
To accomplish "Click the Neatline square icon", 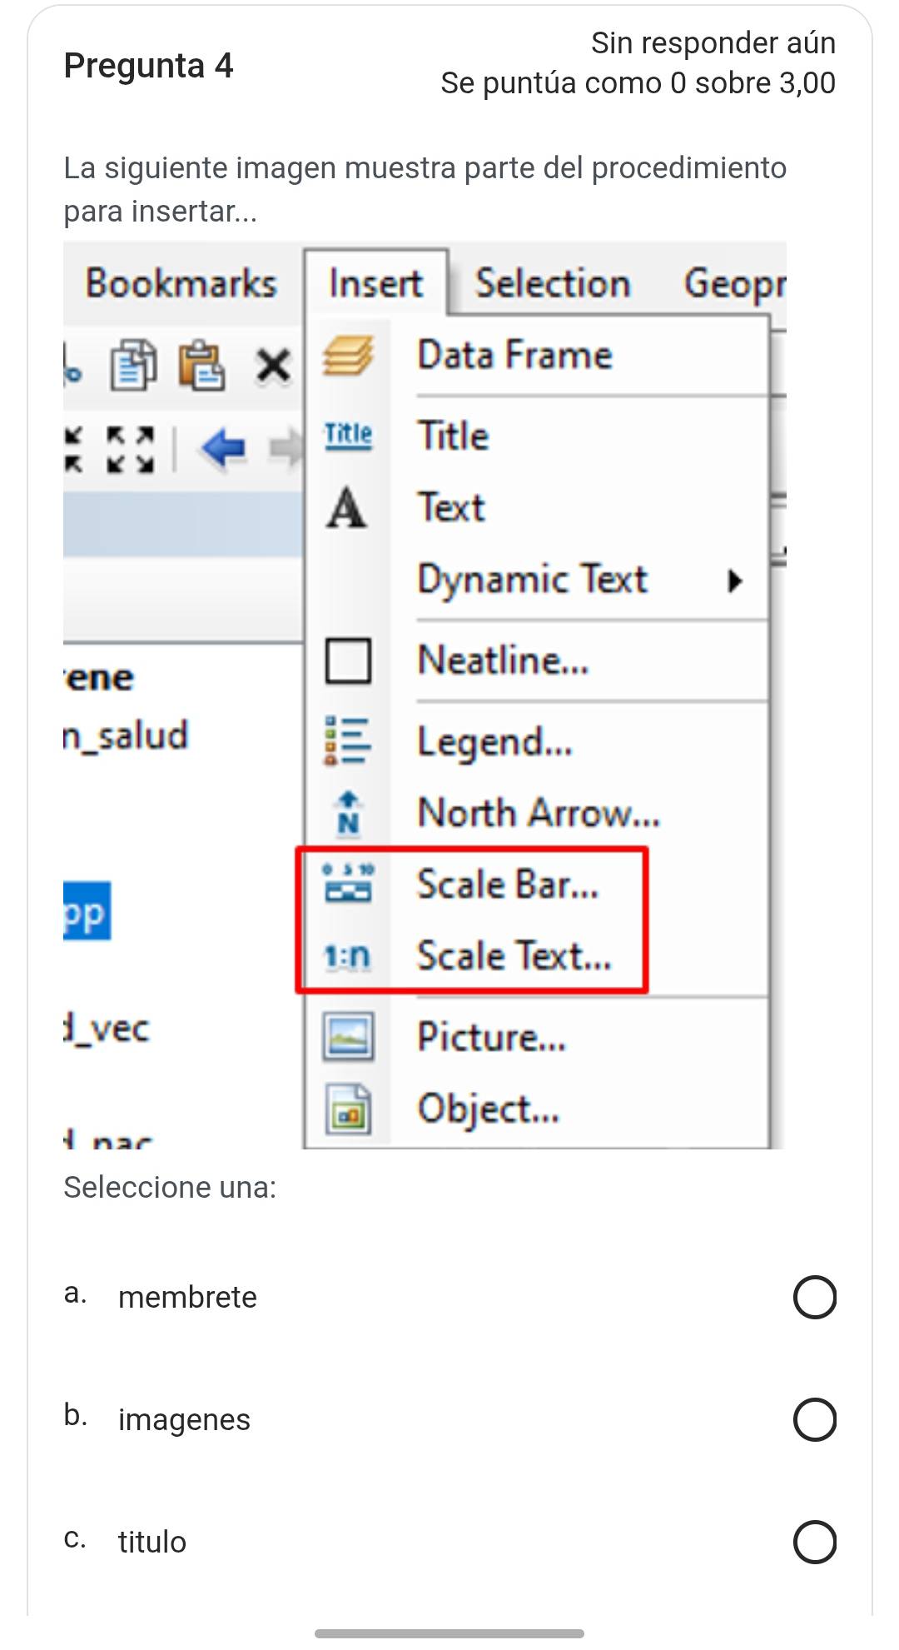I will point(347,660).
